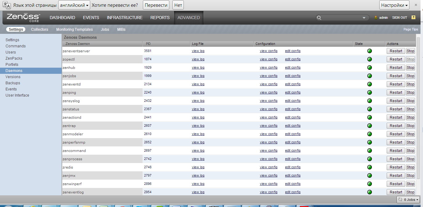Viewport: 423px width, 207px height.
Task: Edit config for zentrap
Action: (x=293, y=126)
